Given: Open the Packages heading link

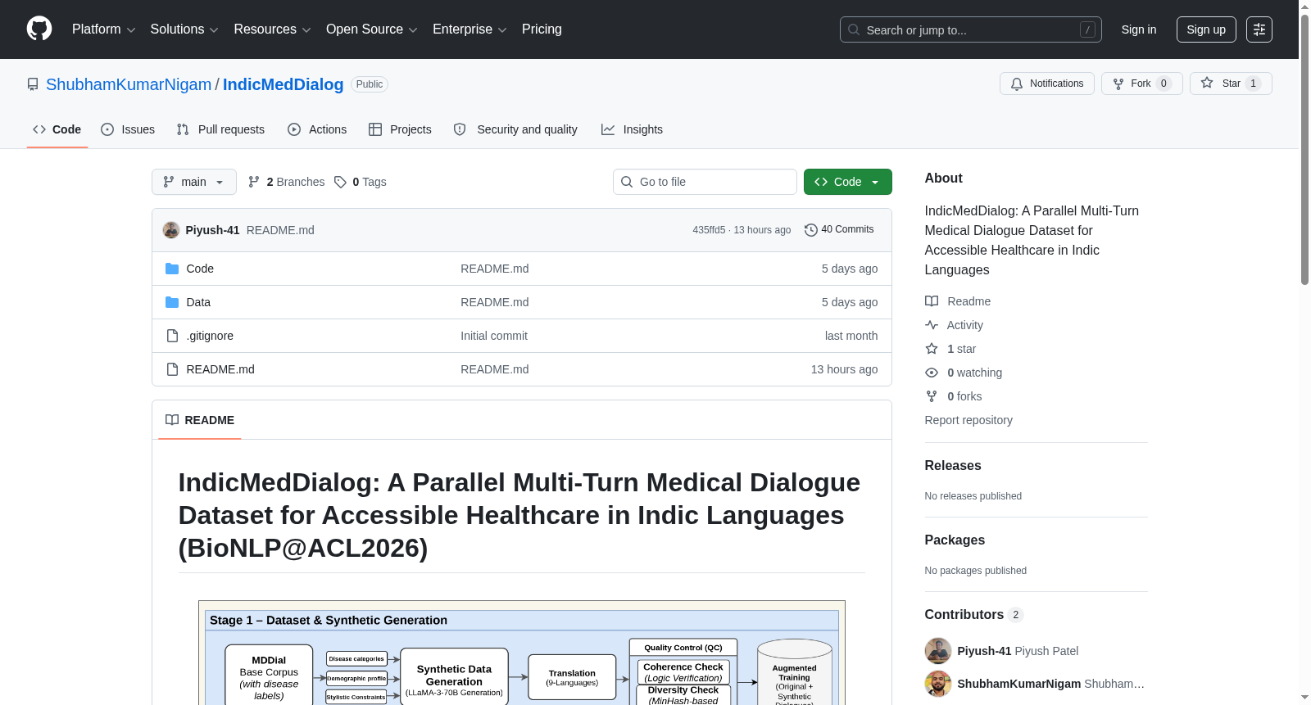Looking at the screenshot, I should click(955, 540).
